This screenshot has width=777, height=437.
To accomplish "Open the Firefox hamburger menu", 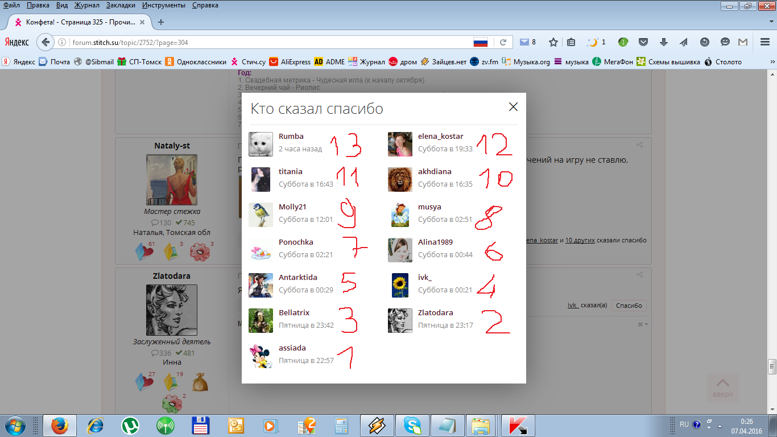I will [x=765, y=42].
